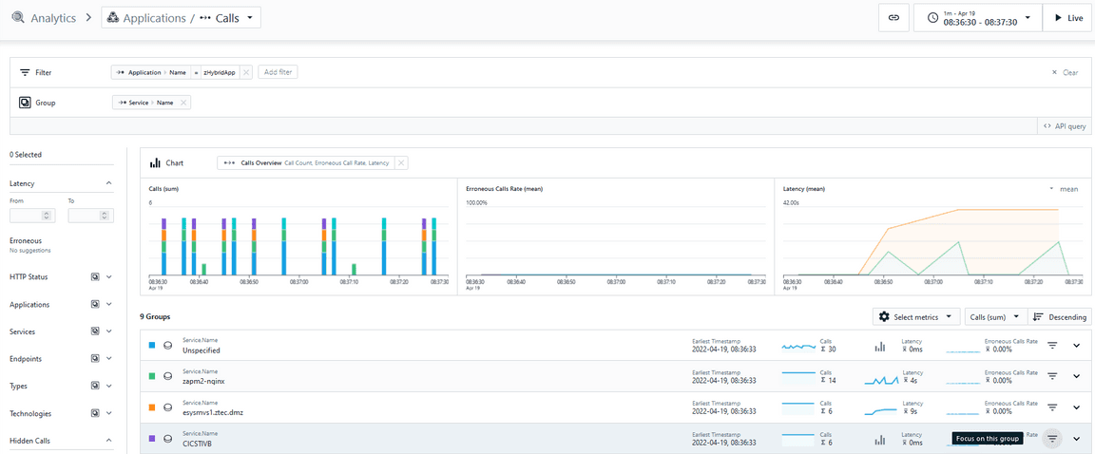The height and width of the screenshot is (454, 1095).
Task: Expand the Technologies filter section
Action: point(109,413)
